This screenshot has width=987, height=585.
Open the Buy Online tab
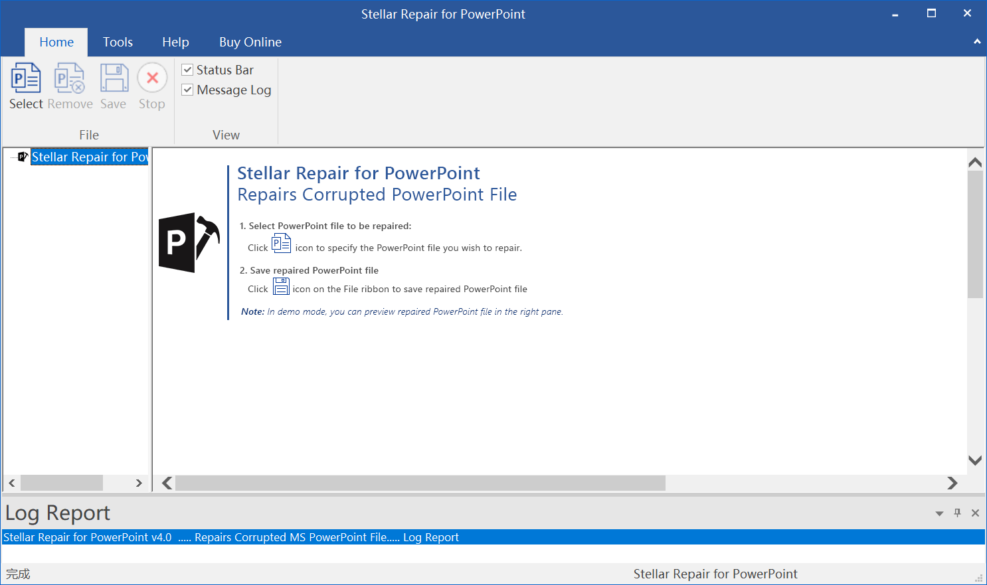(x=250, y=42)
